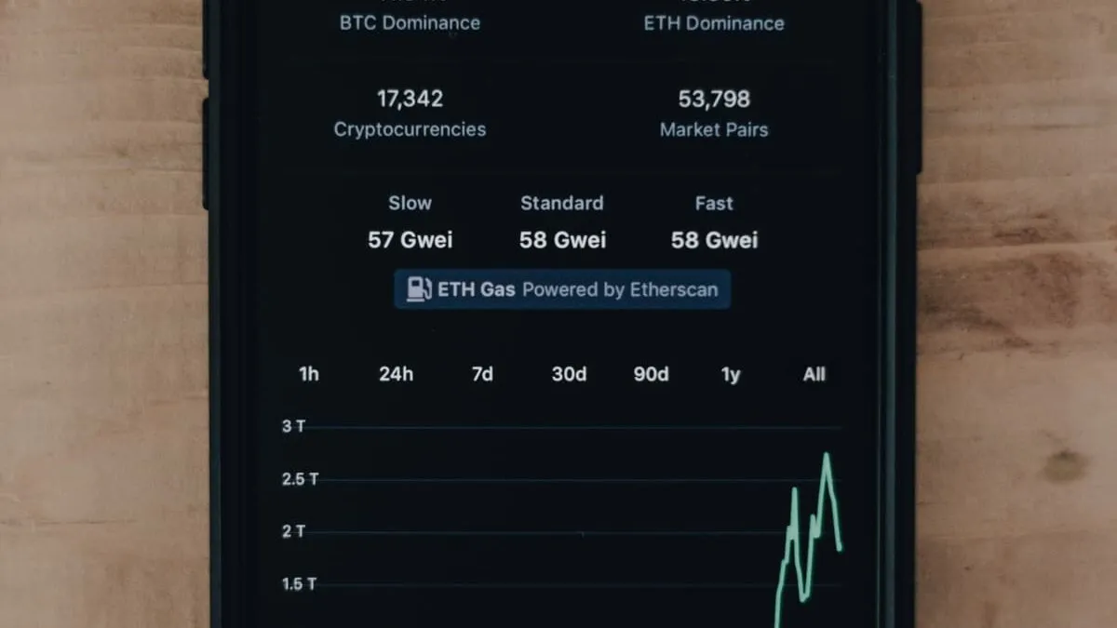Choose the Standard 58 Gwei option

click(x=561, y=223)
